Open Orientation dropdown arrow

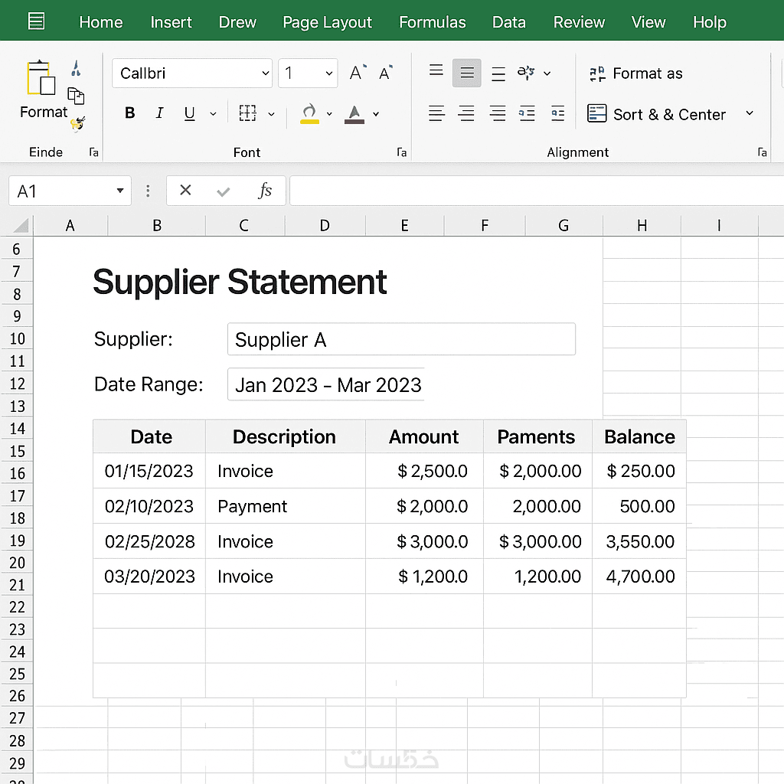coord(547,73)
